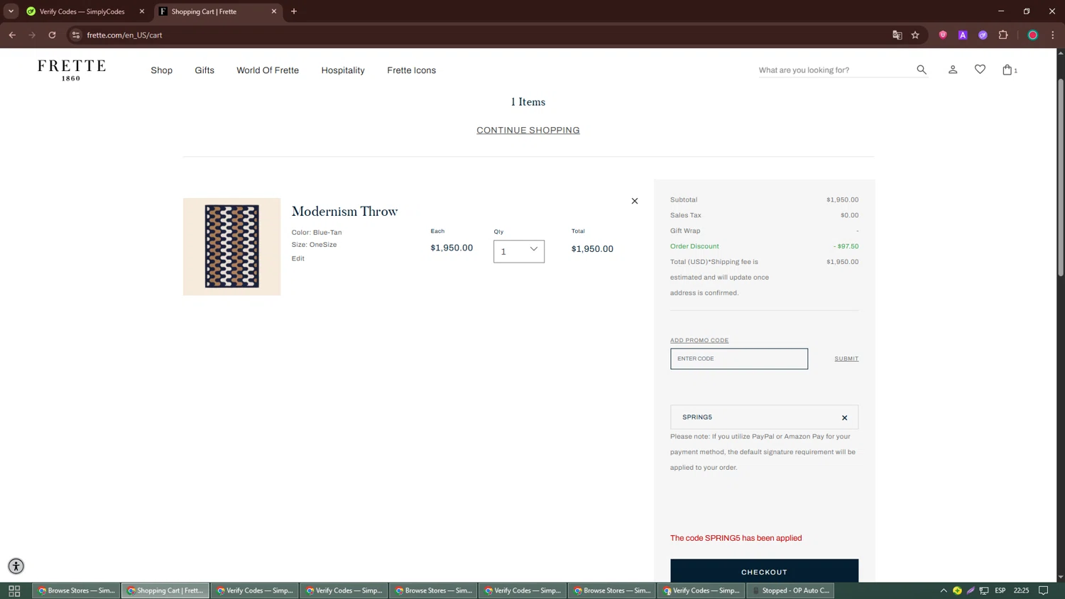This screenshot has height=599, width=1065.
Task: Open the shopping bag icon
Action: [x=1007, y=70]
